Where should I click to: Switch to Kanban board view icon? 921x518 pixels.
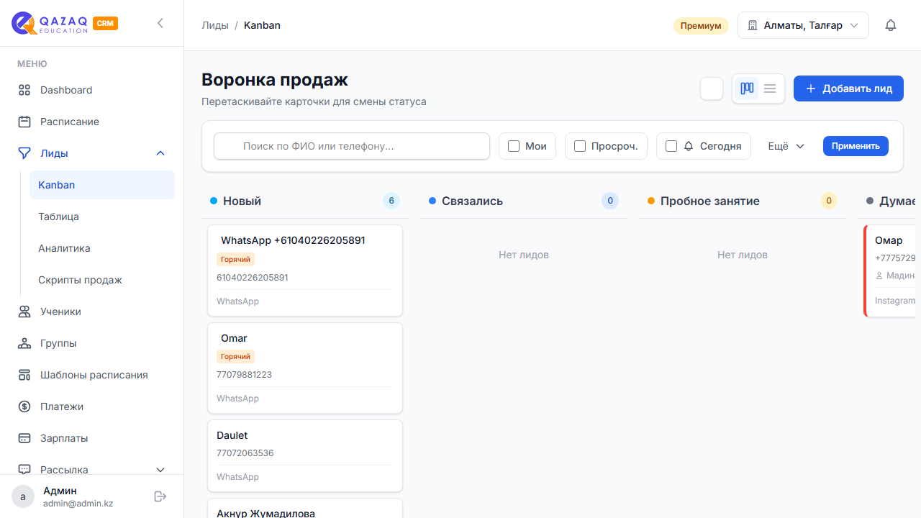[747, 88]
